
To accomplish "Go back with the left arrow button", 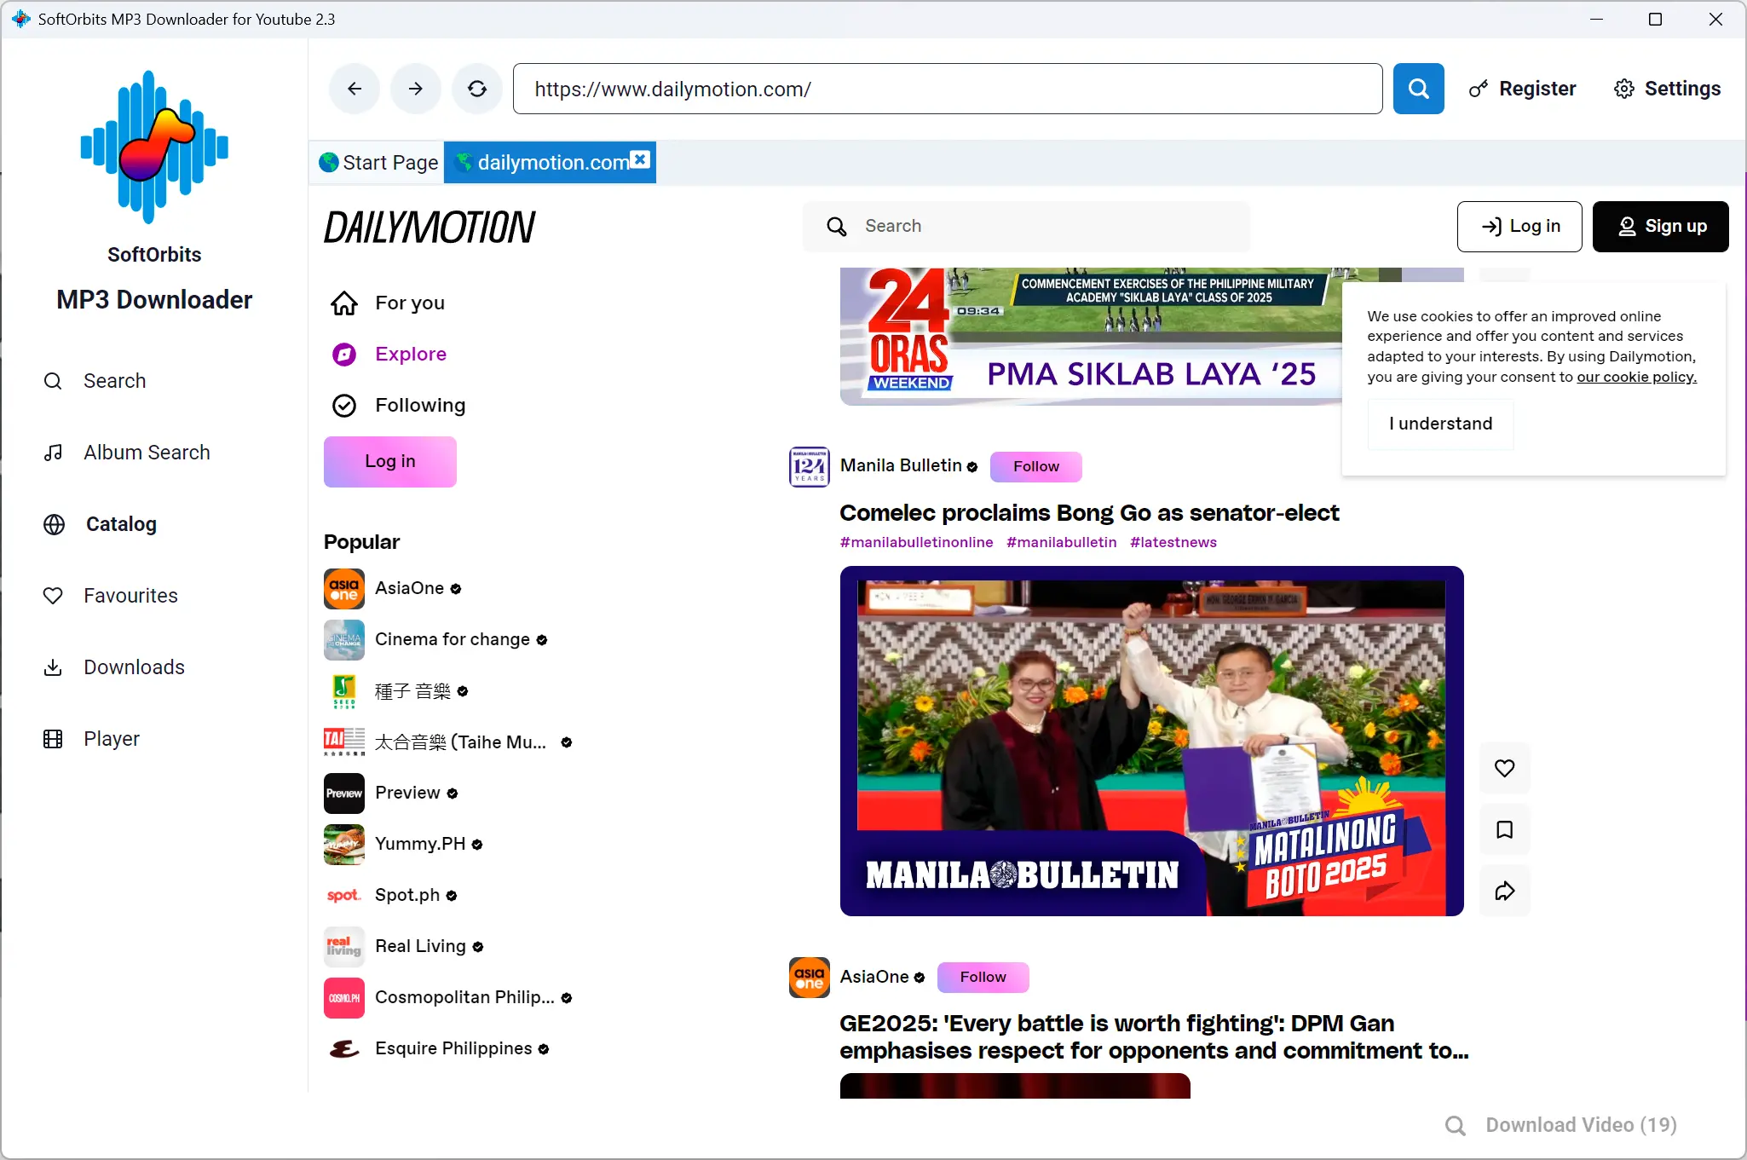I will tap(355, 89).
